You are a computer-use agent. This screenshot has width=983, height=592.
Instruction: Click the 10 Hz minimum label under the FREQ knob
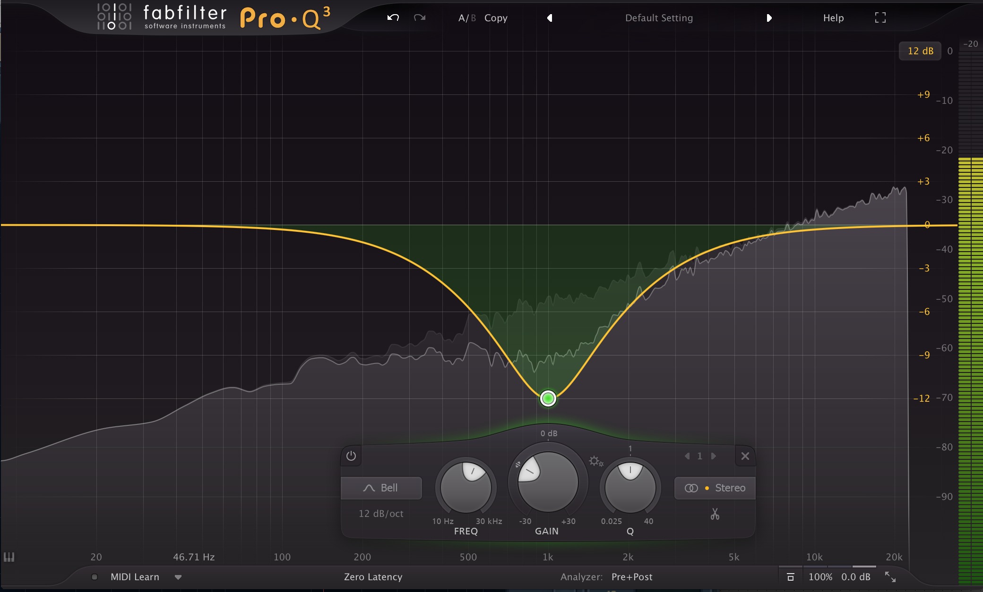click(x=443, y=521)
